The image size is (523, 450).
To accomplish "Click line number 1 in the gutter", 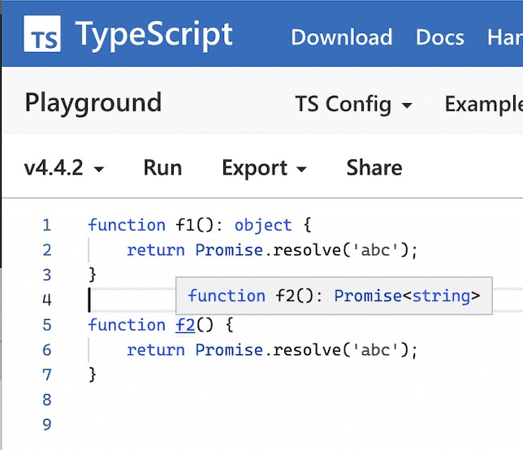I will click(x=46, y=225).
